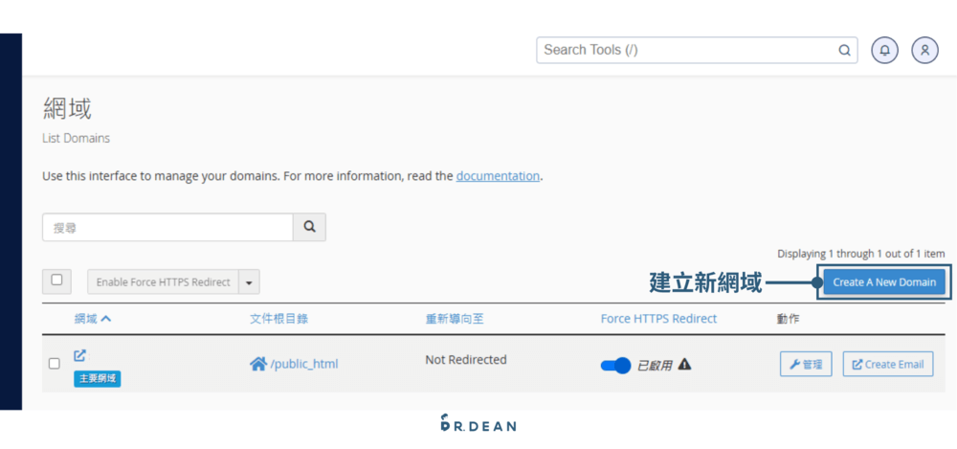957x449 pixels.
Task: Click magnifier icon in Search Tools box
Action: pyautogui.click(x=844, y=50)
